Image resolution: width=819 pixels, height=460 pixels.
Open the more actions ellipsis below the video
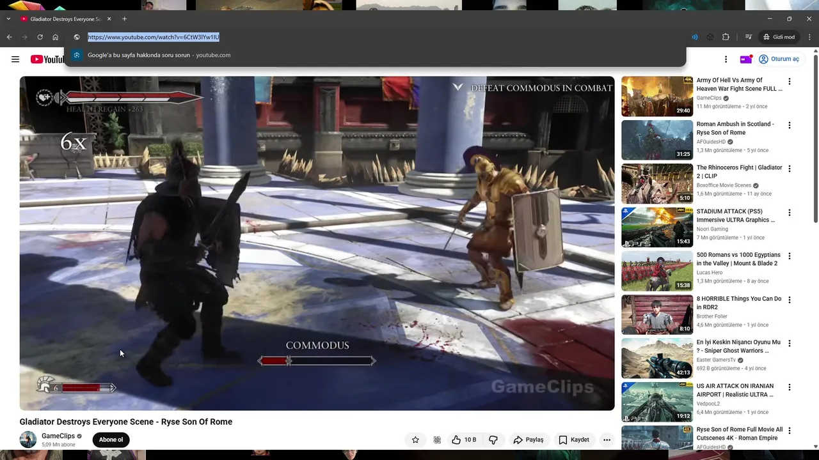[x=607, y=440]
